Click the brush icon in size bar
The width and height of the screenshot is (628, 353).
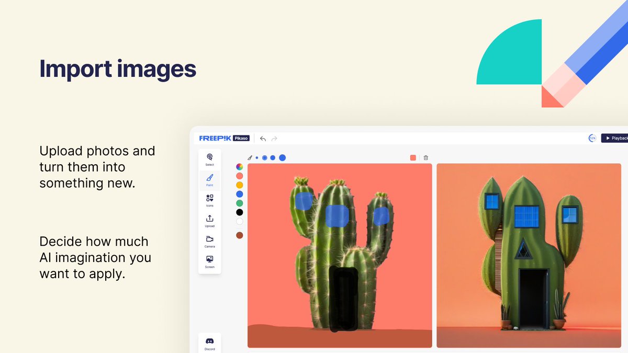[x=250, y=157]
